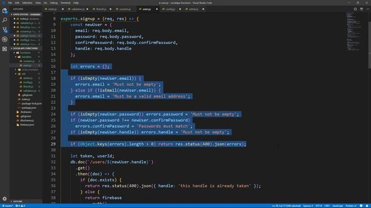Viewport: 371px width, 208px height.
Task: Click the VS Code logo menu icon
Action: click(x=3, y=3)
